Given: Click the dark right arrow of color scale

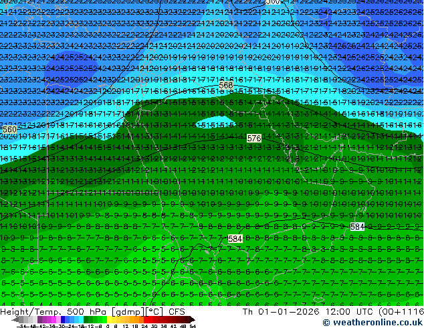Looking at the screenshot, I should tap(193, 319).
